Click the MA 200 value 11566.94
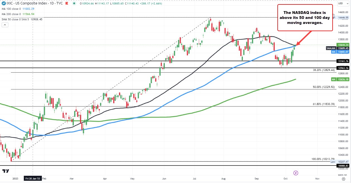 pyautogui.click(x=28, y=14)
